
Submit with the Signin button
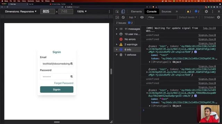57,90
